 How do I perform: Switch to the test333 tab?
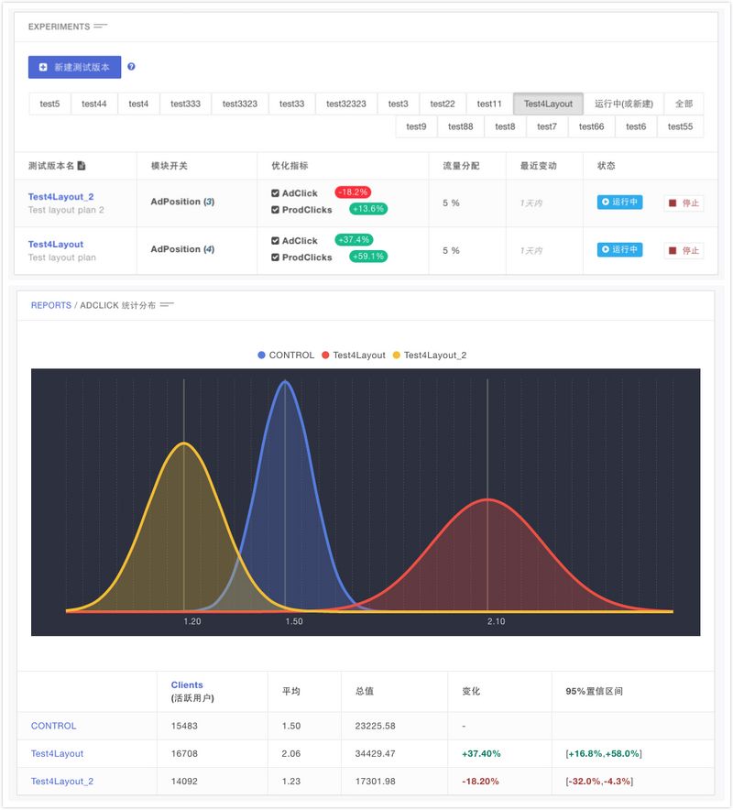click(x=185, y=104)
